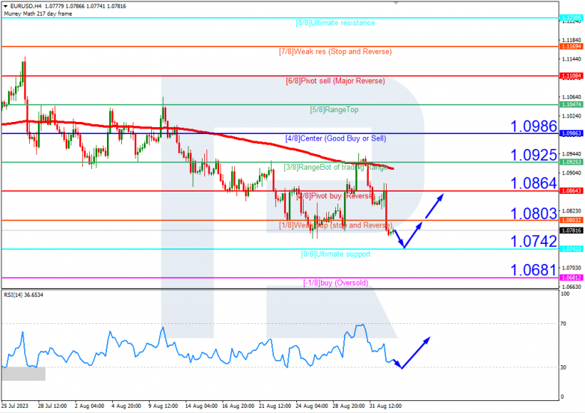Click the large 1.0742 price annotation

pos(533,242)
